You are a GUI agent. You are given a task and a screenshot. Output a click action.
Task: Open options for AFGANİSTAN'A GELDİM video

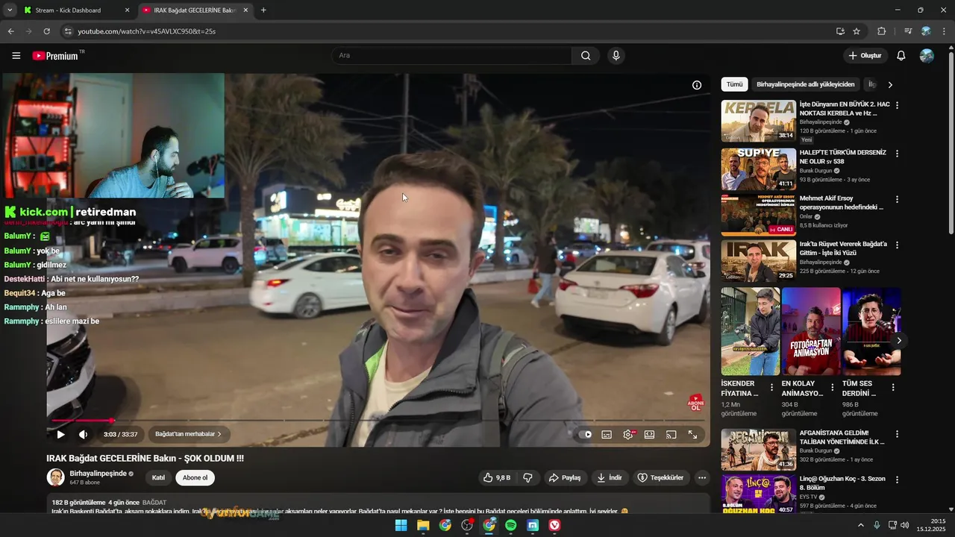click(897, 433)
